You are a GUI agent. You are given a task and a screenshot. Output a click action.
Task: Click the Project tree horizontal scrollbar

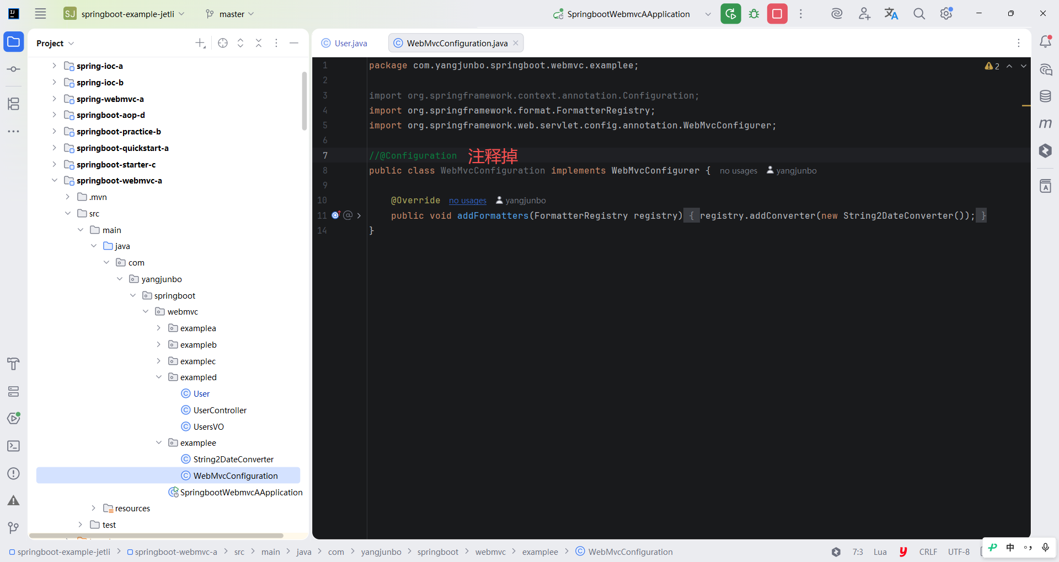coord(157,536)
